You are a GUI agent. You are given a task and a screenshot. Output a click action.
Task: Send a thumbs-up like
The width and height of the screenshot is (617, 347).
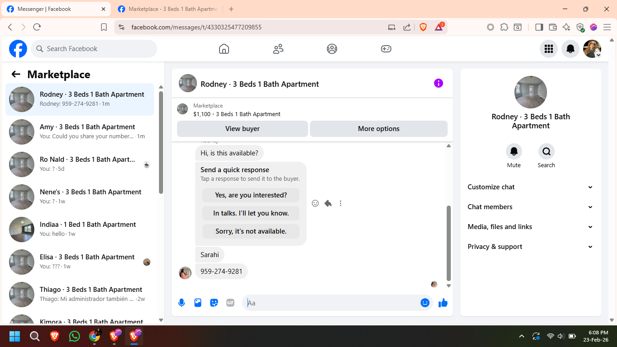(443, 303)
